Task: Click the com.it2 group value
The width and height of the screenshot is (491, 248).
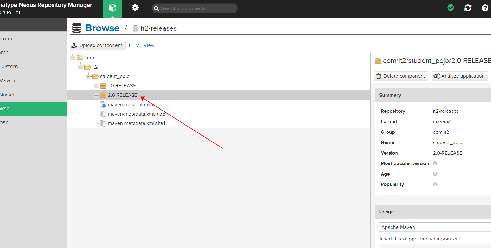Action: (x=441, y=132)
